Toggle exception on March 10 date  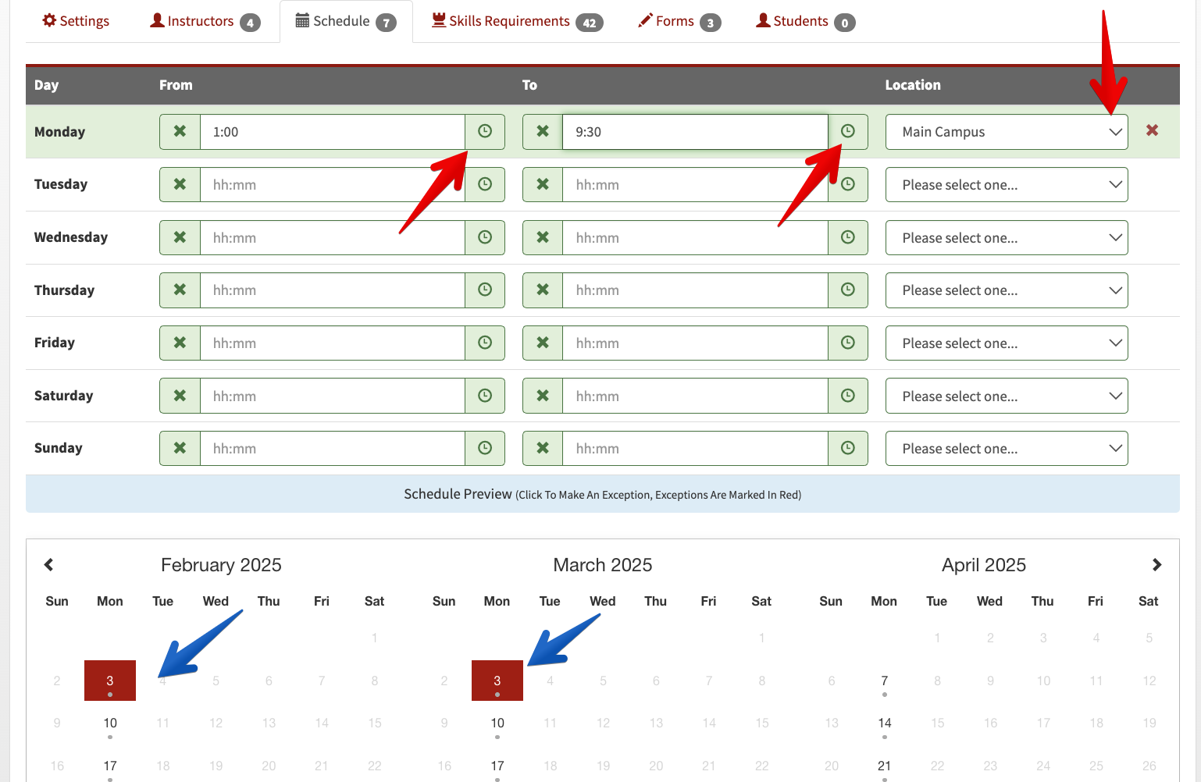[497, 723]
